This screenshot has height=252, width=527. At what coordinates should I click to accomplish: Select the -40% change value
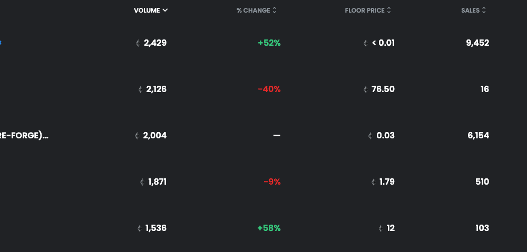coord(269,89)
